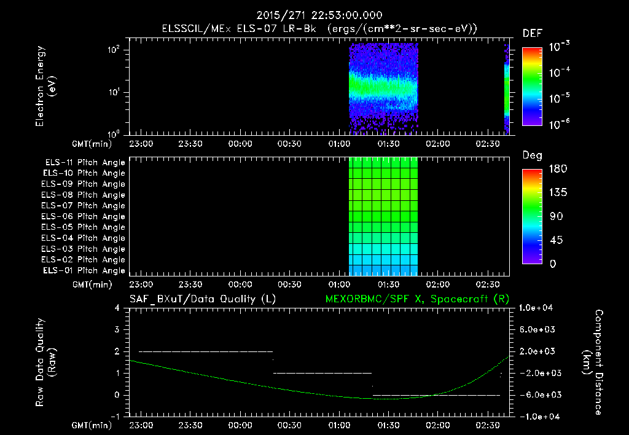Click the Component Distance (km) axis label
This screenshot has width=629, height=435.
[x=592, y=362]
